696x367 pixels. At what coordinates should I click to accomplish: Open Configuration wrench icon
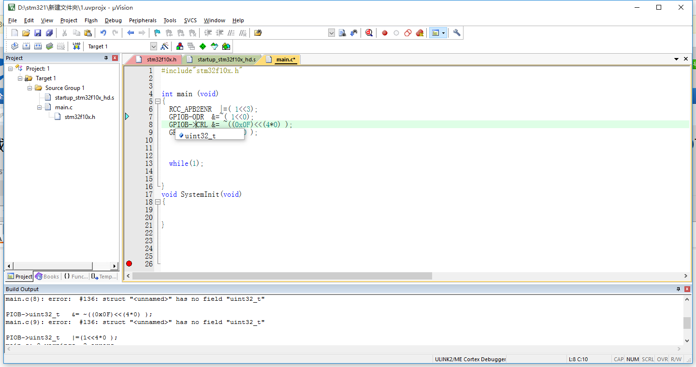click(x=457, y=33)
